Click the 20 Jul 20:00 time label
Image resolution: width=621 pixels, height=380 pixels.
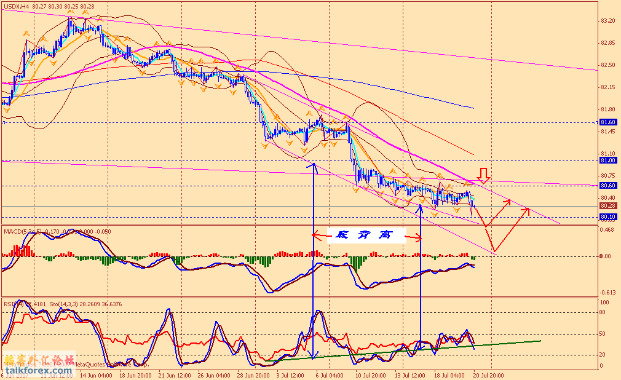488,375
